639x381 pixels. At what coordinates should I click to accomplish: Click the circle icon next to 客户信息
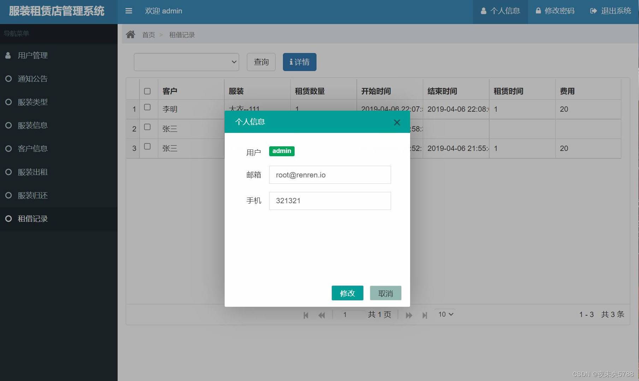(8, 148)
